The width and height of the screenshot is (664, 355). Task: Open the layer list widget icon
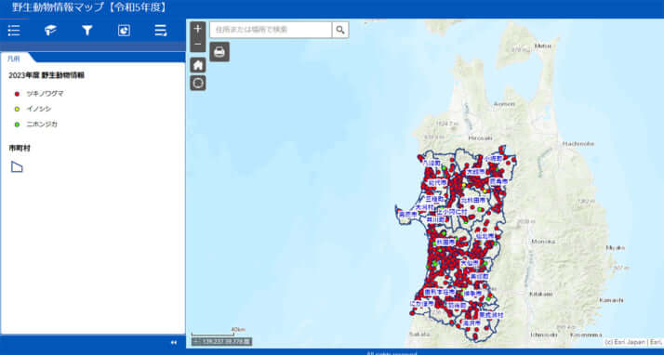coord(51,31)
